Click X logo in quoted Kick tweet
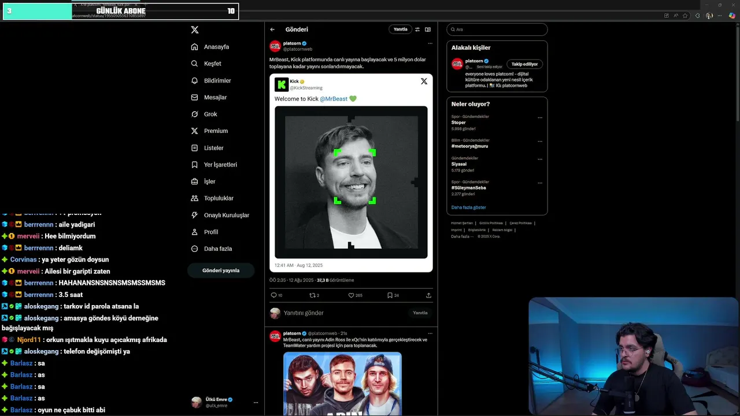Viewport: 740px width, 416px height. (x=424, y=81)
